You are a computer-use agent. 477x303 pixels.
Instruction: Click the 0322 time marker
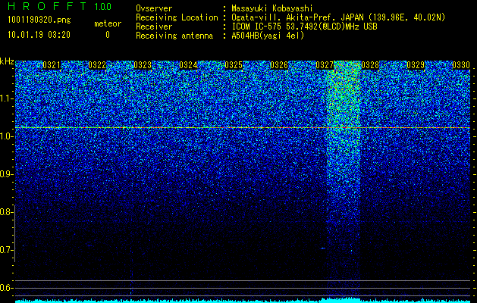(x=97, y=65)
